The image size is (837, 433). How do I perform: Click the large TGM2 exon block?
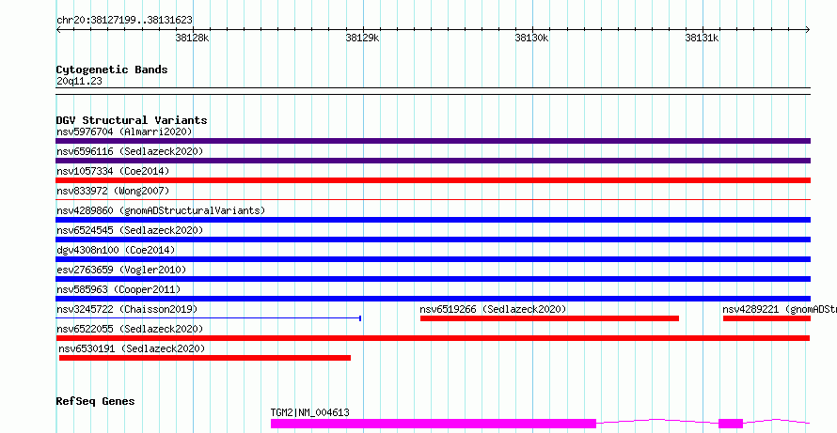(x=434, y=424)
